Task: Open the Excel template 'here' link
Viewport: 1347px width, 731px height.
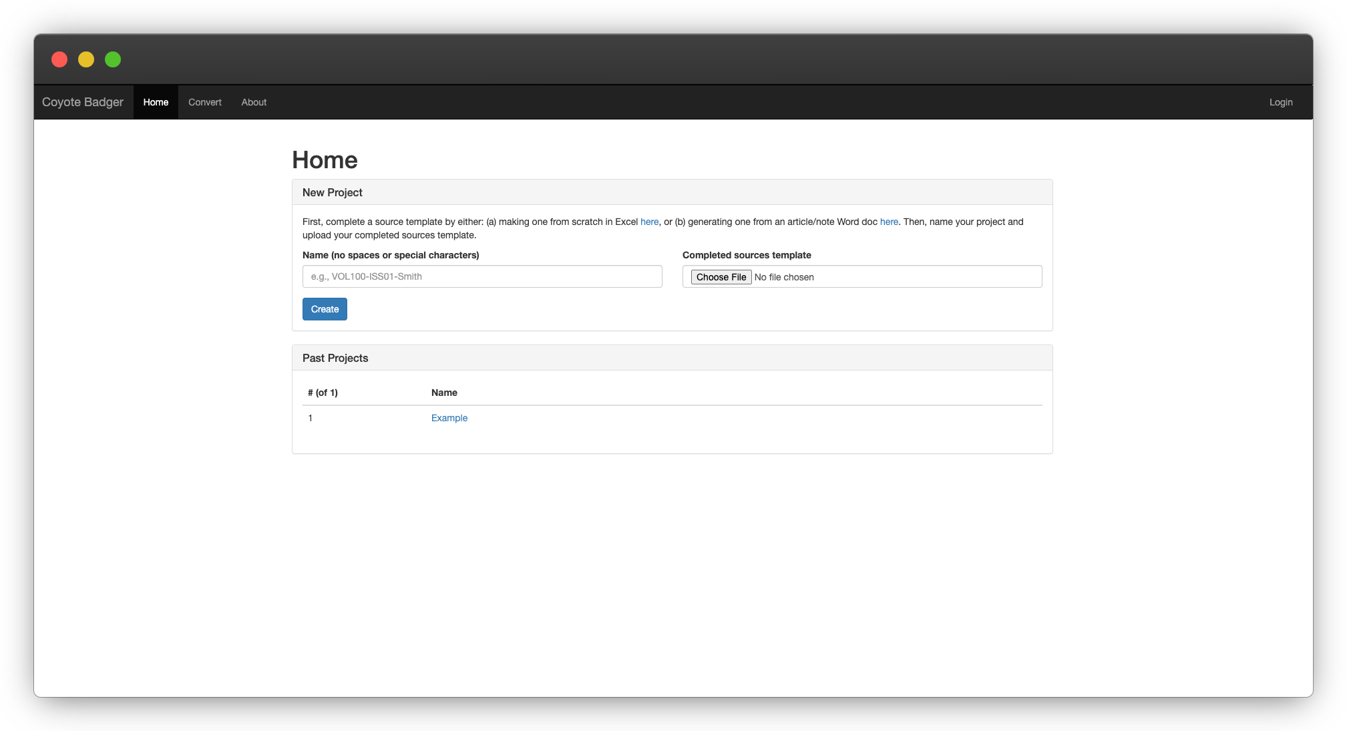Action: click(x=649, y=222)
